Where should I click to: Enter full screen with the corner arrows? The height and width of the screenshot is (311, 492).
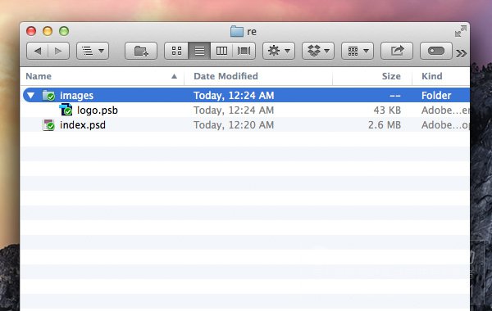pyautogui.click(x=460, y=31)
